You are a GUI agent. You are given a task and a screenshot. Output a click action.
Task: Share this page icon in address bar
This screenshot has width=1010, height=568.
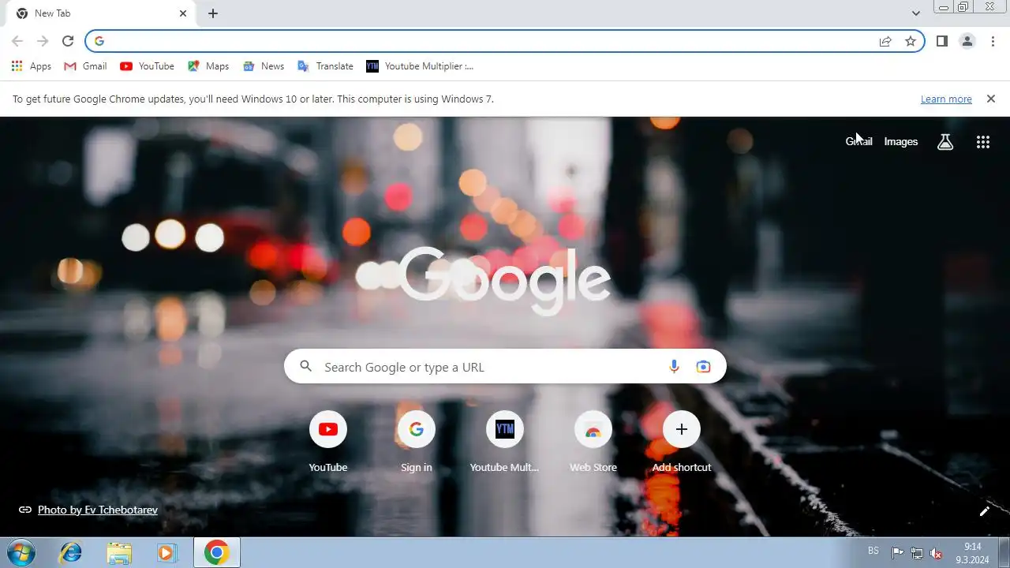pos(885,41)
